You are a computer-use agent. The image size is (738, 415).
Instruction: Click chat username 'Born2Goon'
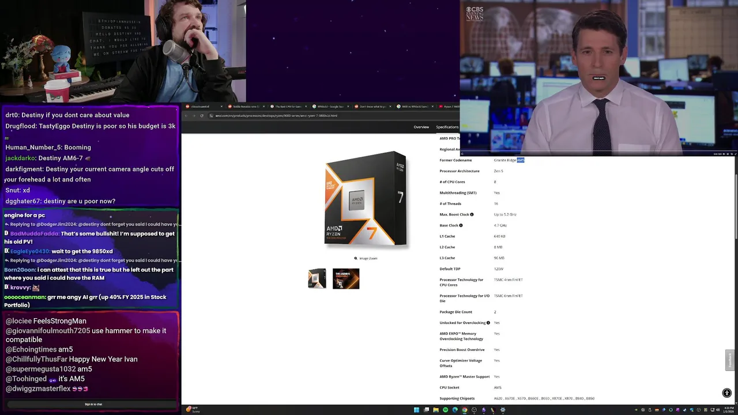pos(20,270)
